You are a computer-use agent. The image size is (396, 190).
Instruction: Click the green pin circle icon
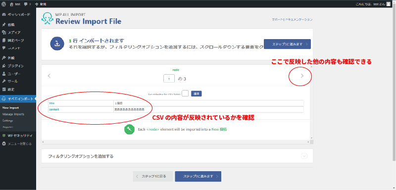click(129, 129)
